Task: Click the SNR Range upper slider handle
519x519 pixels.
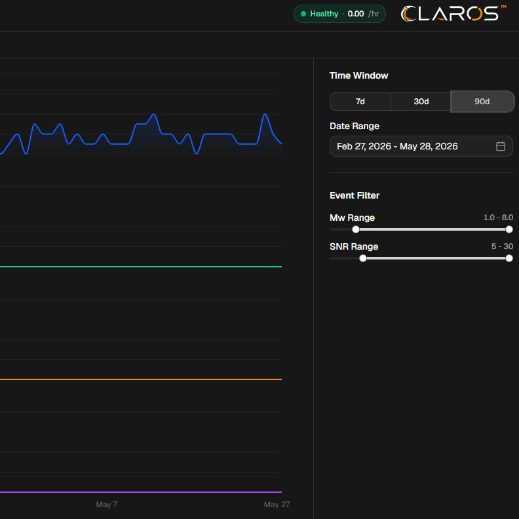Action: (509, 258)
